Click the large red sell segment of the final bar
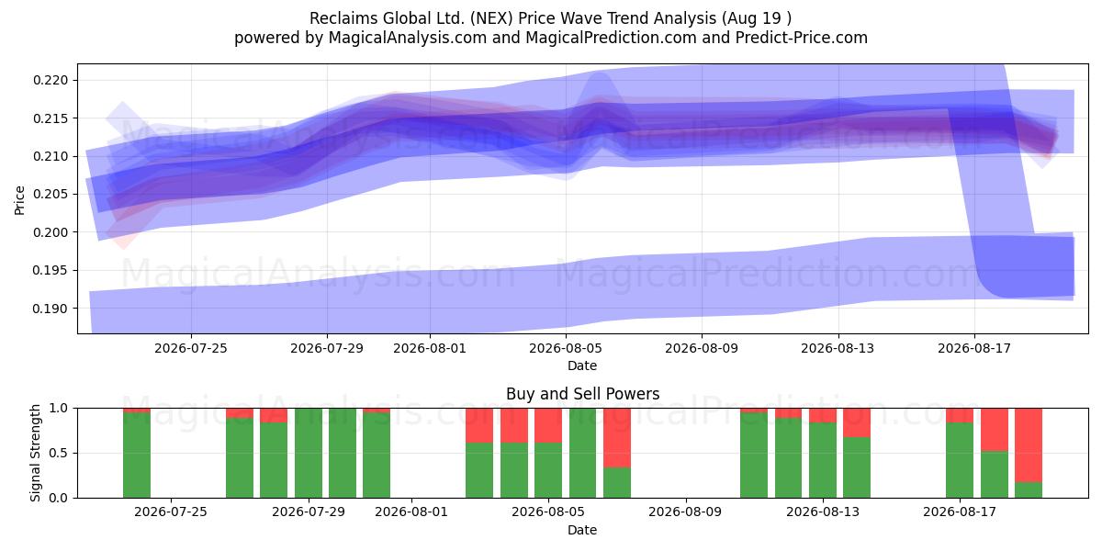The height and width of the screenshot is (551, 1102). [x=1029, y=445]
